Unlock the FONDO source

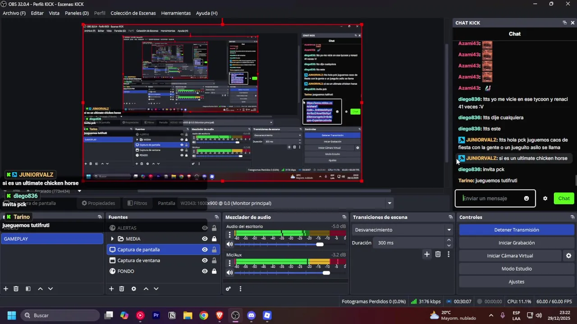[x=214, y=271]
